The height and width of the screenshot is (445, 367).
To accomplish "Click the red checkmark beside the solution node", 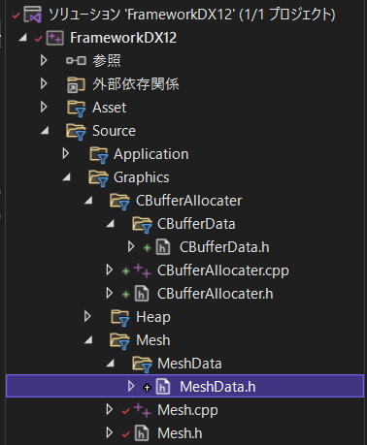I will tap(16, 16).
